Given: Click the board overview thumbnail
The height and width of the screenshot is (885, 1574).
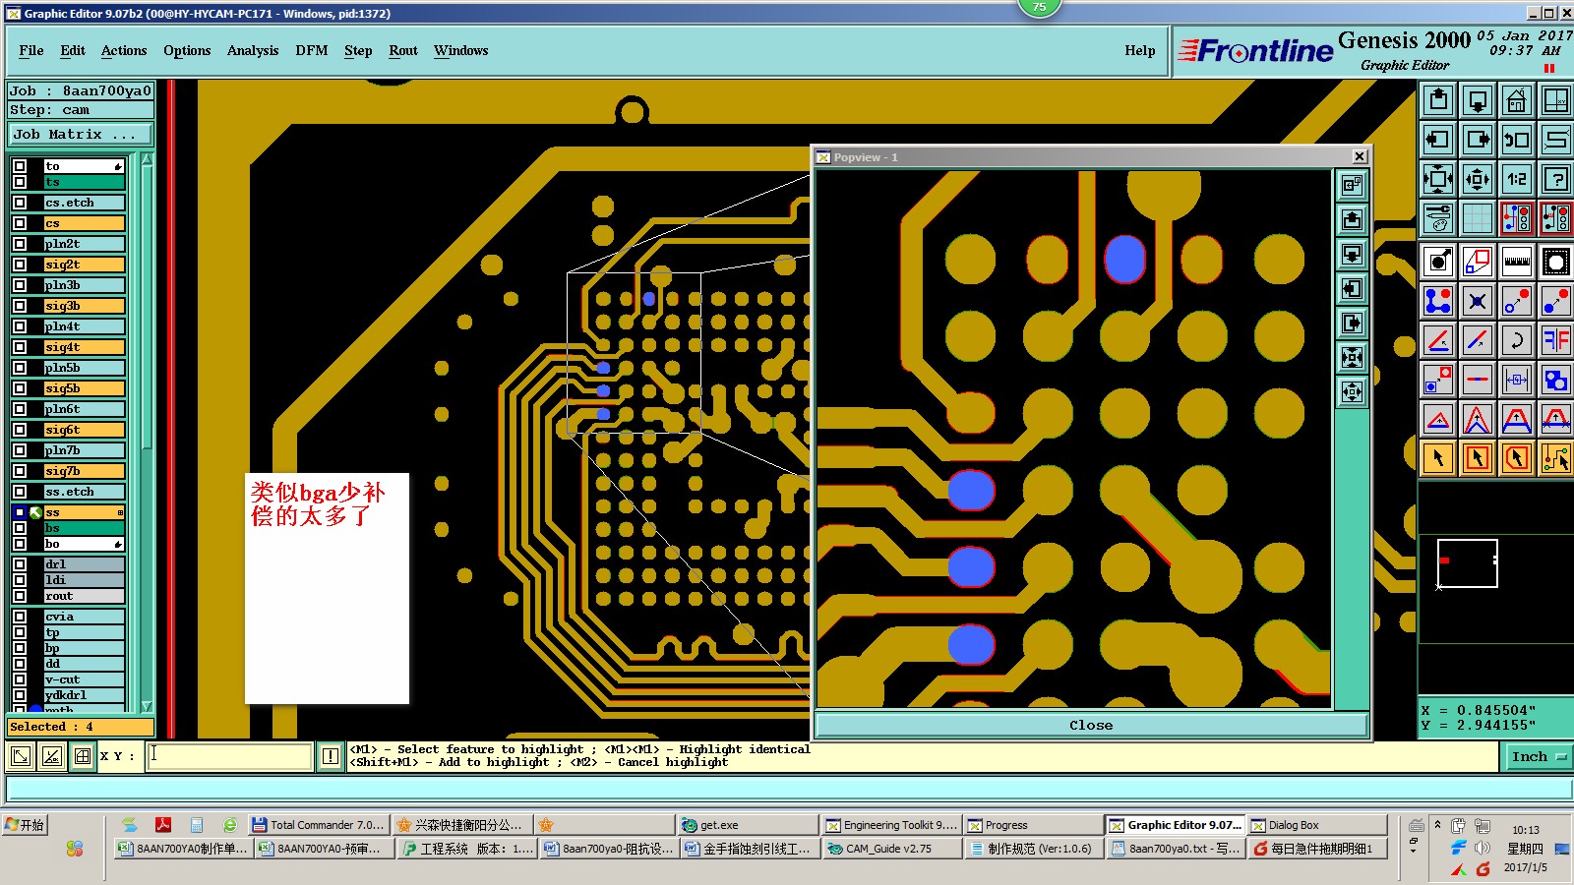Looking at the screenshot, I should [1467, 563].
